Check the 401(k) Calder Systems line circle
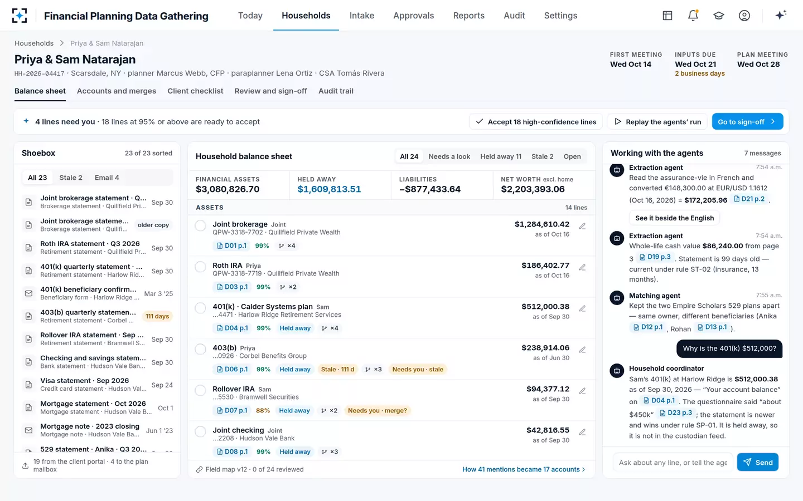803x501 pixels. pyautogui.click(x=200, y=308)
